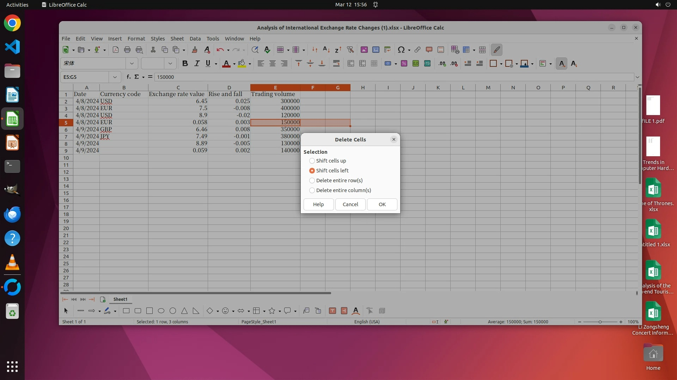The width and height of the screenshot is (677, 380).
Task: Click the Format as Percent icon
Action: (404, 64)
